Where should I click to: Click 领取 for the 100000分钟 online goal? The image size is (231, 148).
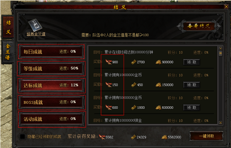coord(191,62)
